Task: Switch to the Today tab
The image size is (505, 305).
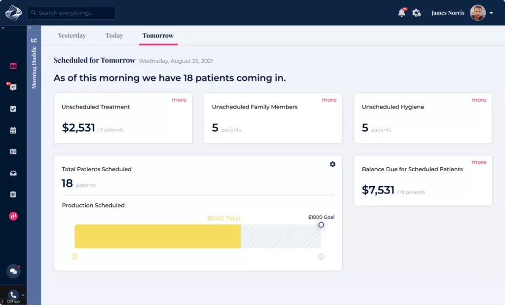Action: pyautogui.click(x=114, y=36)
